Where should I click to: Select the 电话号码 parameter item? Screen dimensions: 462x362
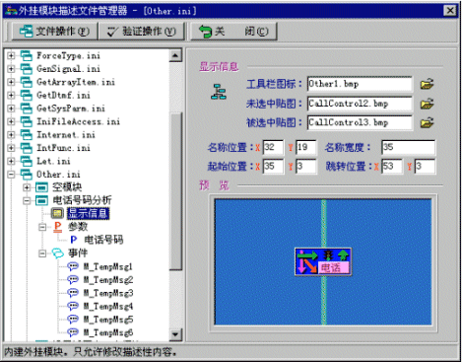click(103, 240)
